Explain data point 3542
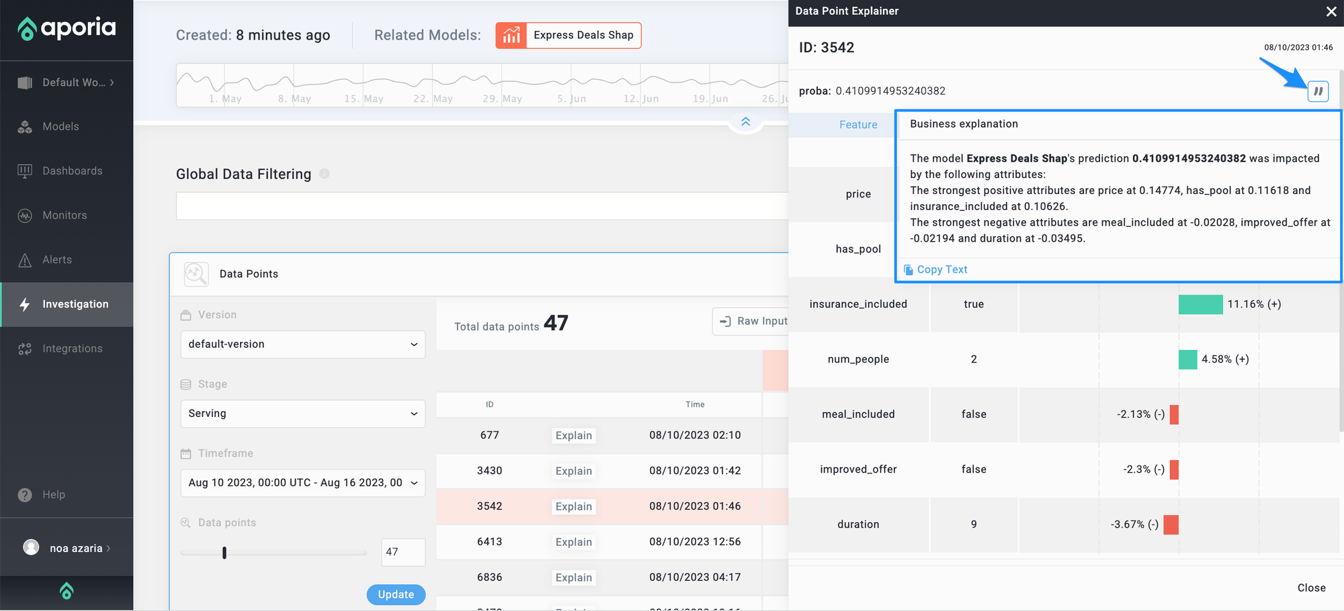 pos(573,507)
